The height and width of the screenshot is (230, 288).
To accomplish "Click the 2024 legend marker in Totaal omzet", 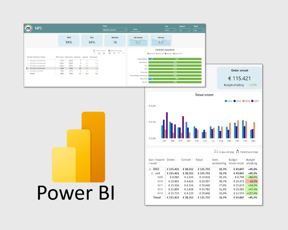I will coord(243,101).
